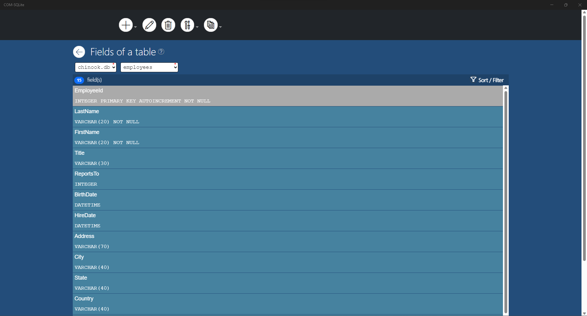Open help icon beside Fields of a table
Screen dimensions: 587x316
161,52
